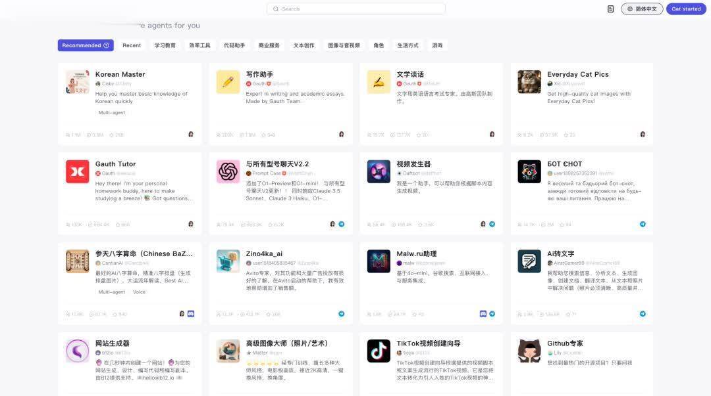Viewport: 711px width, 396px height.
Task: Click the Multi-agent tag on Korean Master
Action: tap(111, 113)
